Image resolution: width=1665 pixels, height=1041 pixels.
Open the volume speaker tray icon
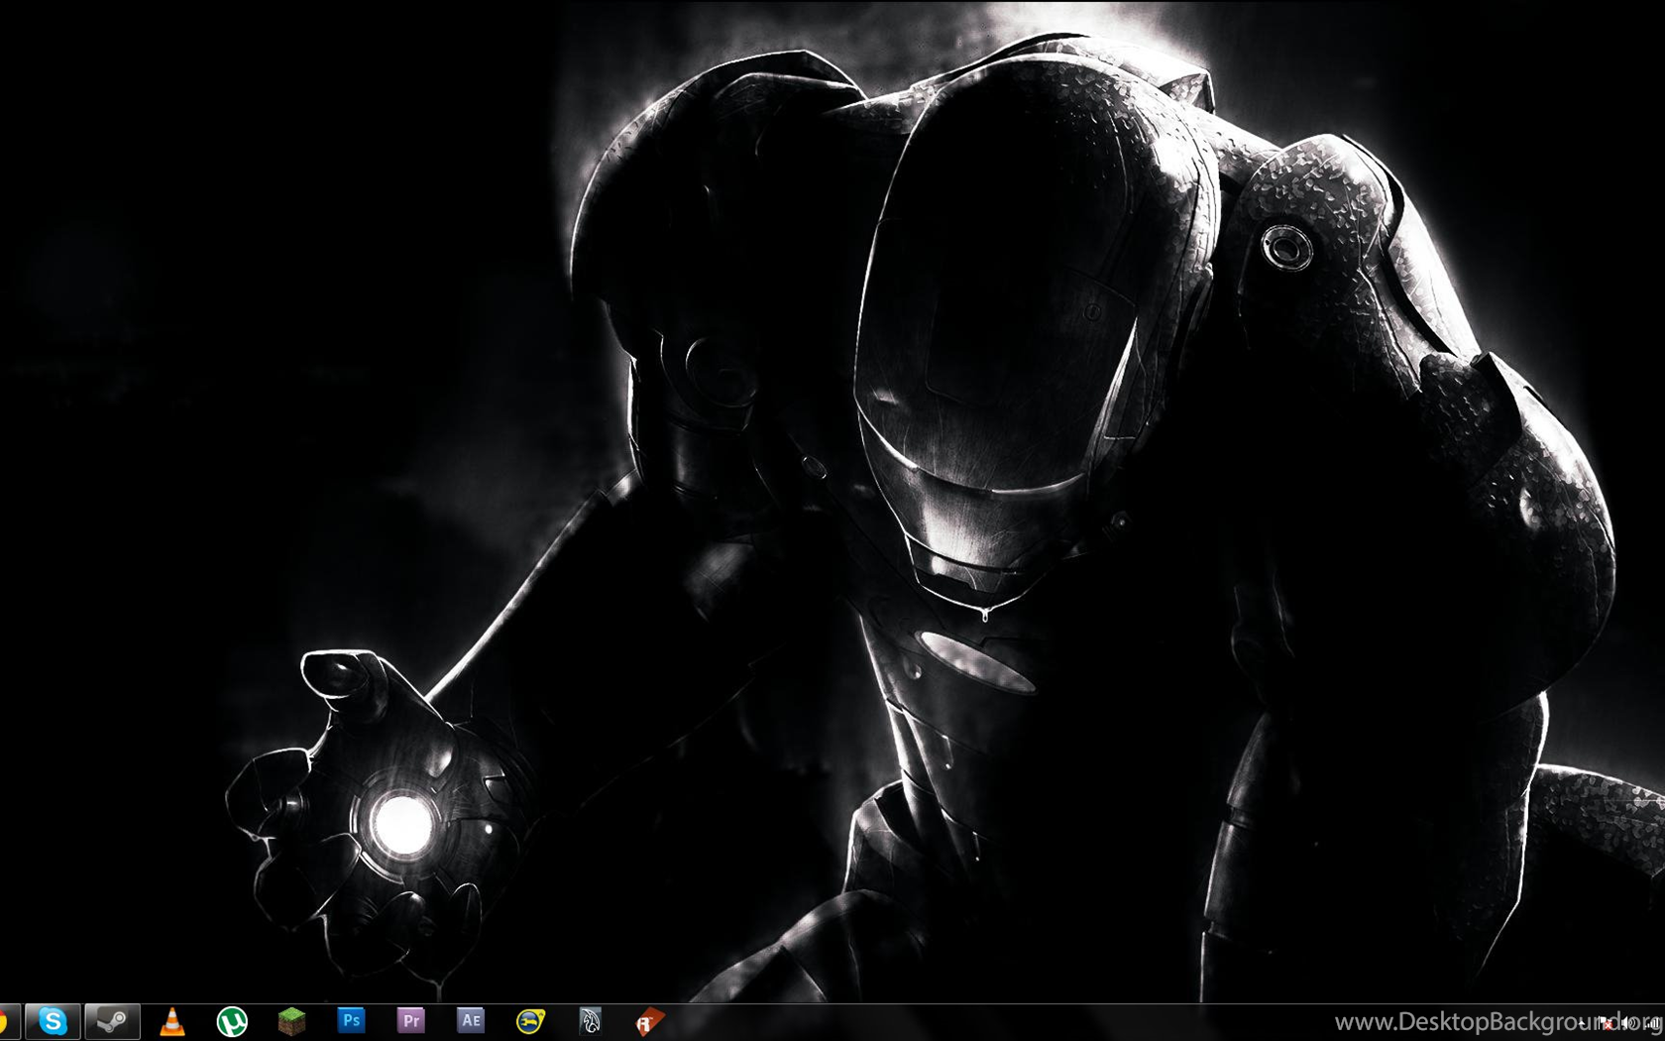(1630, 1023)
